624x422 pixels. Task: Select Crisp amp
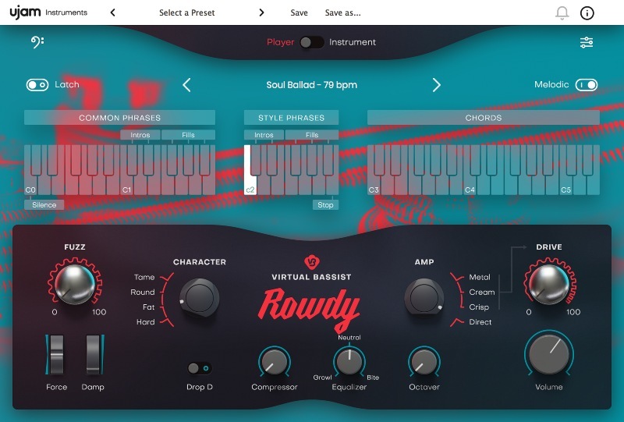(479, 307)
